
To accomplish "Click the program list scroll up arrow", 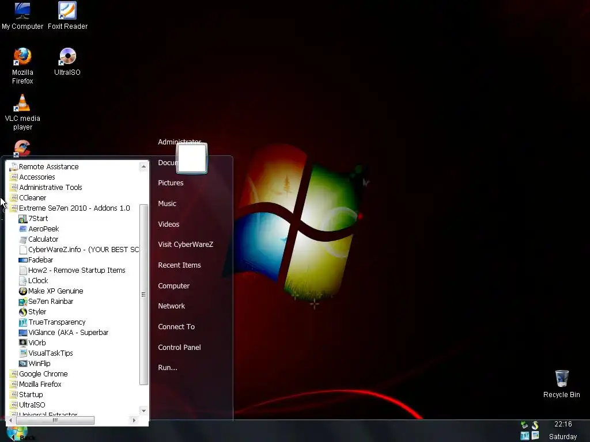I will tap(143, 166).
